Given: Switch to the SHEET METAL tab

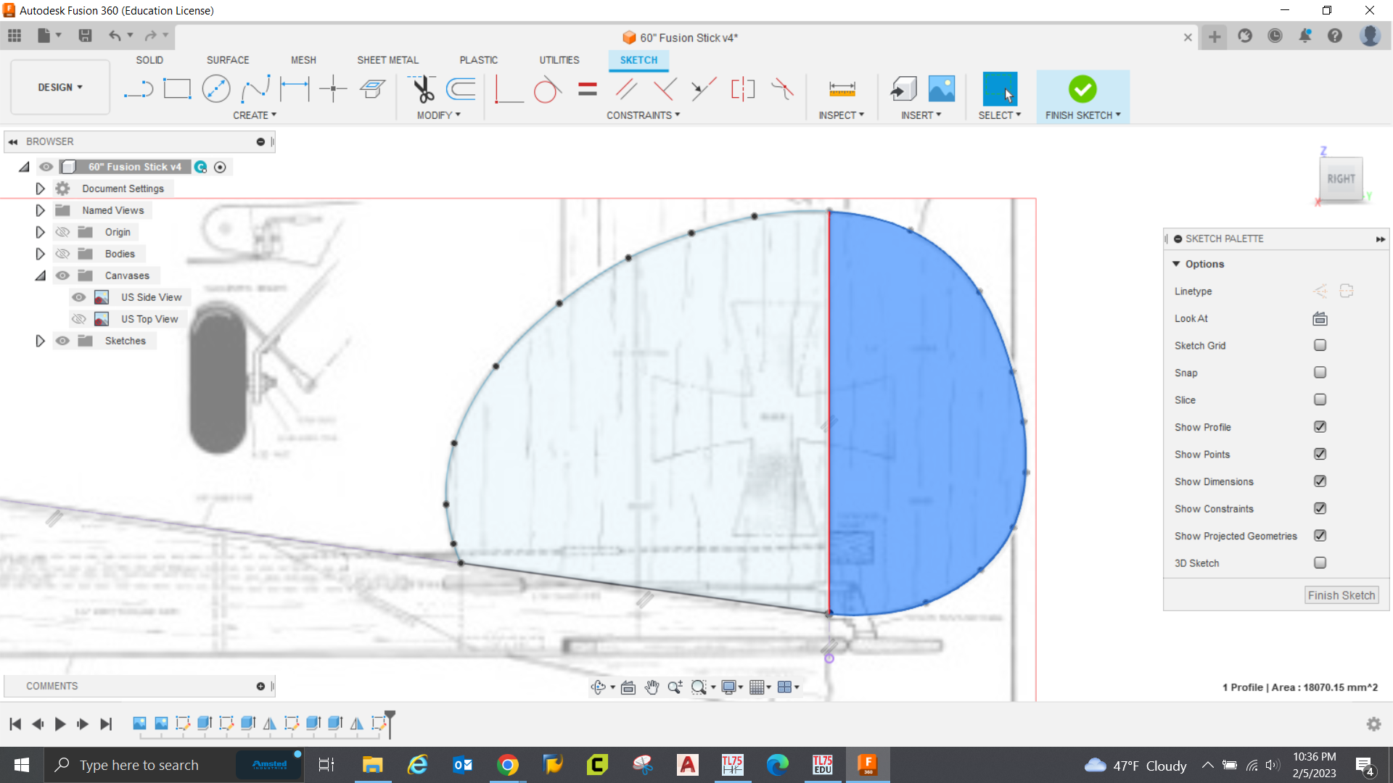Looking at the screenshot, I should pos(387,60).
